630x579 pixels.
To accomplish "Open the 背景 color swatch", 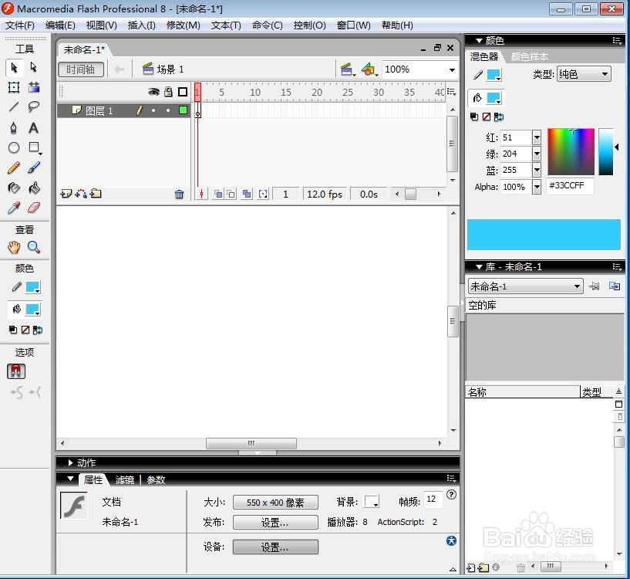I will [x=372, y=502].
